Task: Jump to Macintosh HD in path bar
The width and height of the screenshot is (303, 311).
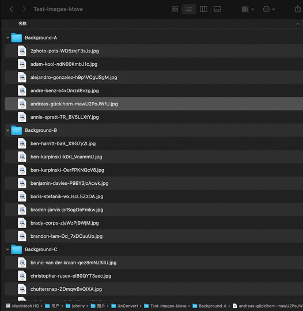Action: point(22,306)
